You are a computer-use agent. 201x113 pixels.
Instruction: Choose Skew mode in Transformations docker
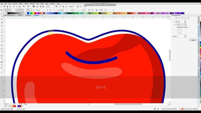(188, 18)
